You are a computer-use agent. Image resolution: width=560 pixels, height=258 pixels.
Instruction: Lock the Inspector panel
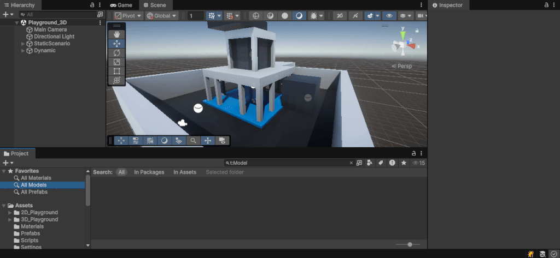point(546,5)
